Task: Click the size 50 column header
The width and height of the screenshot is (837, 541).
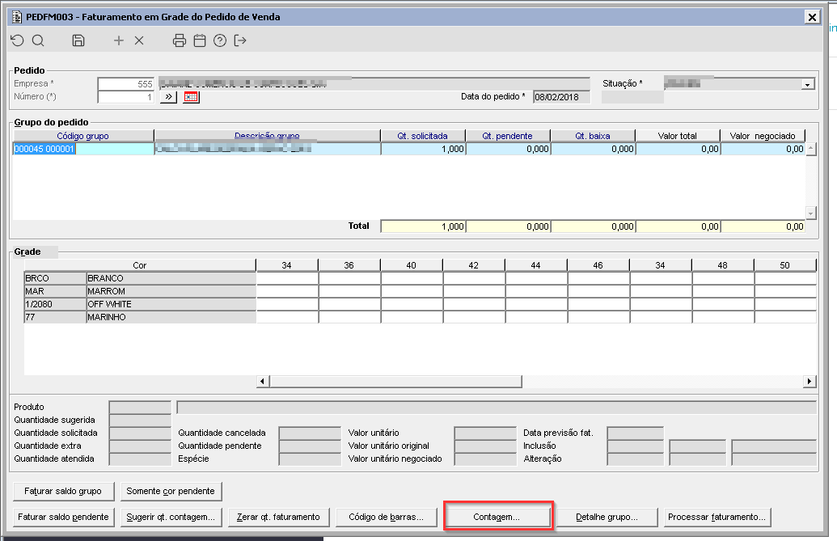Action: [784, 265]
